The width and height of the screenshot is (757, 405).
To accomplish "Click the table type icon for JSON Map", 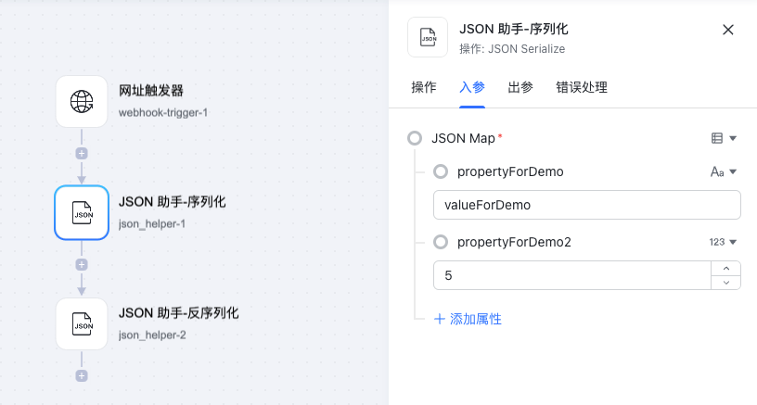I will point(717,138).
